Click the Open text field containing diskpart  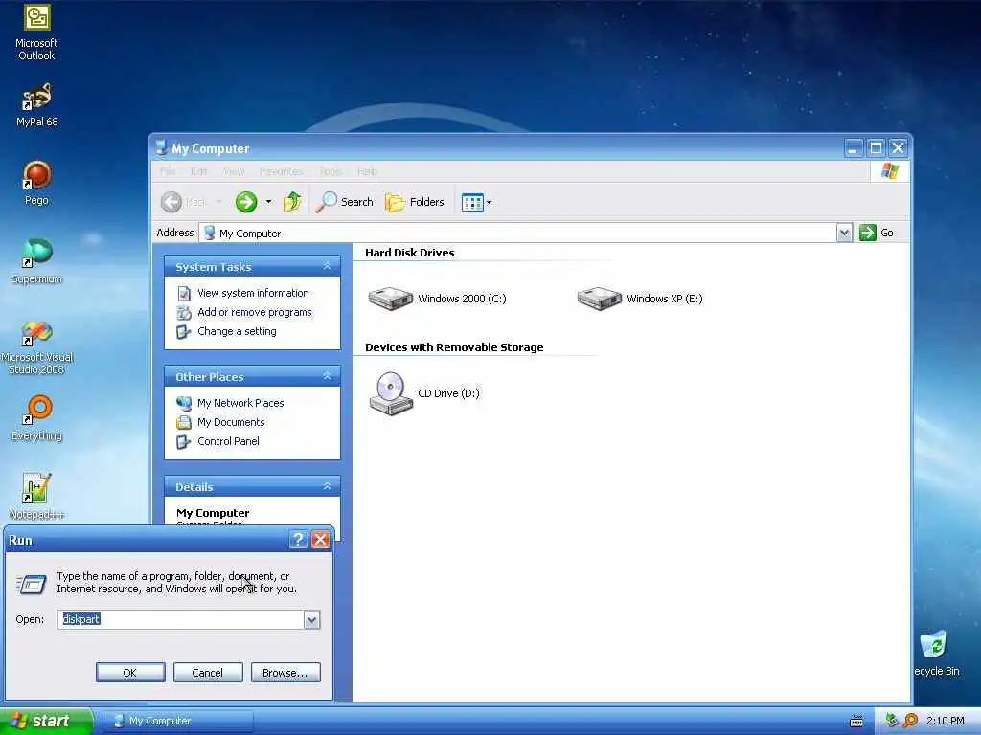pos(181,619)
